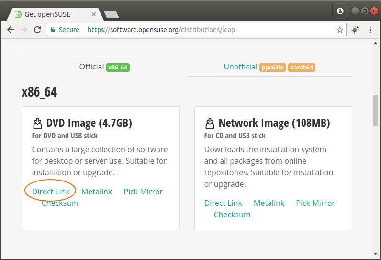The image size is (381, 260).
Task: Minimize the browser window
Action: click(x=355, y=11)
